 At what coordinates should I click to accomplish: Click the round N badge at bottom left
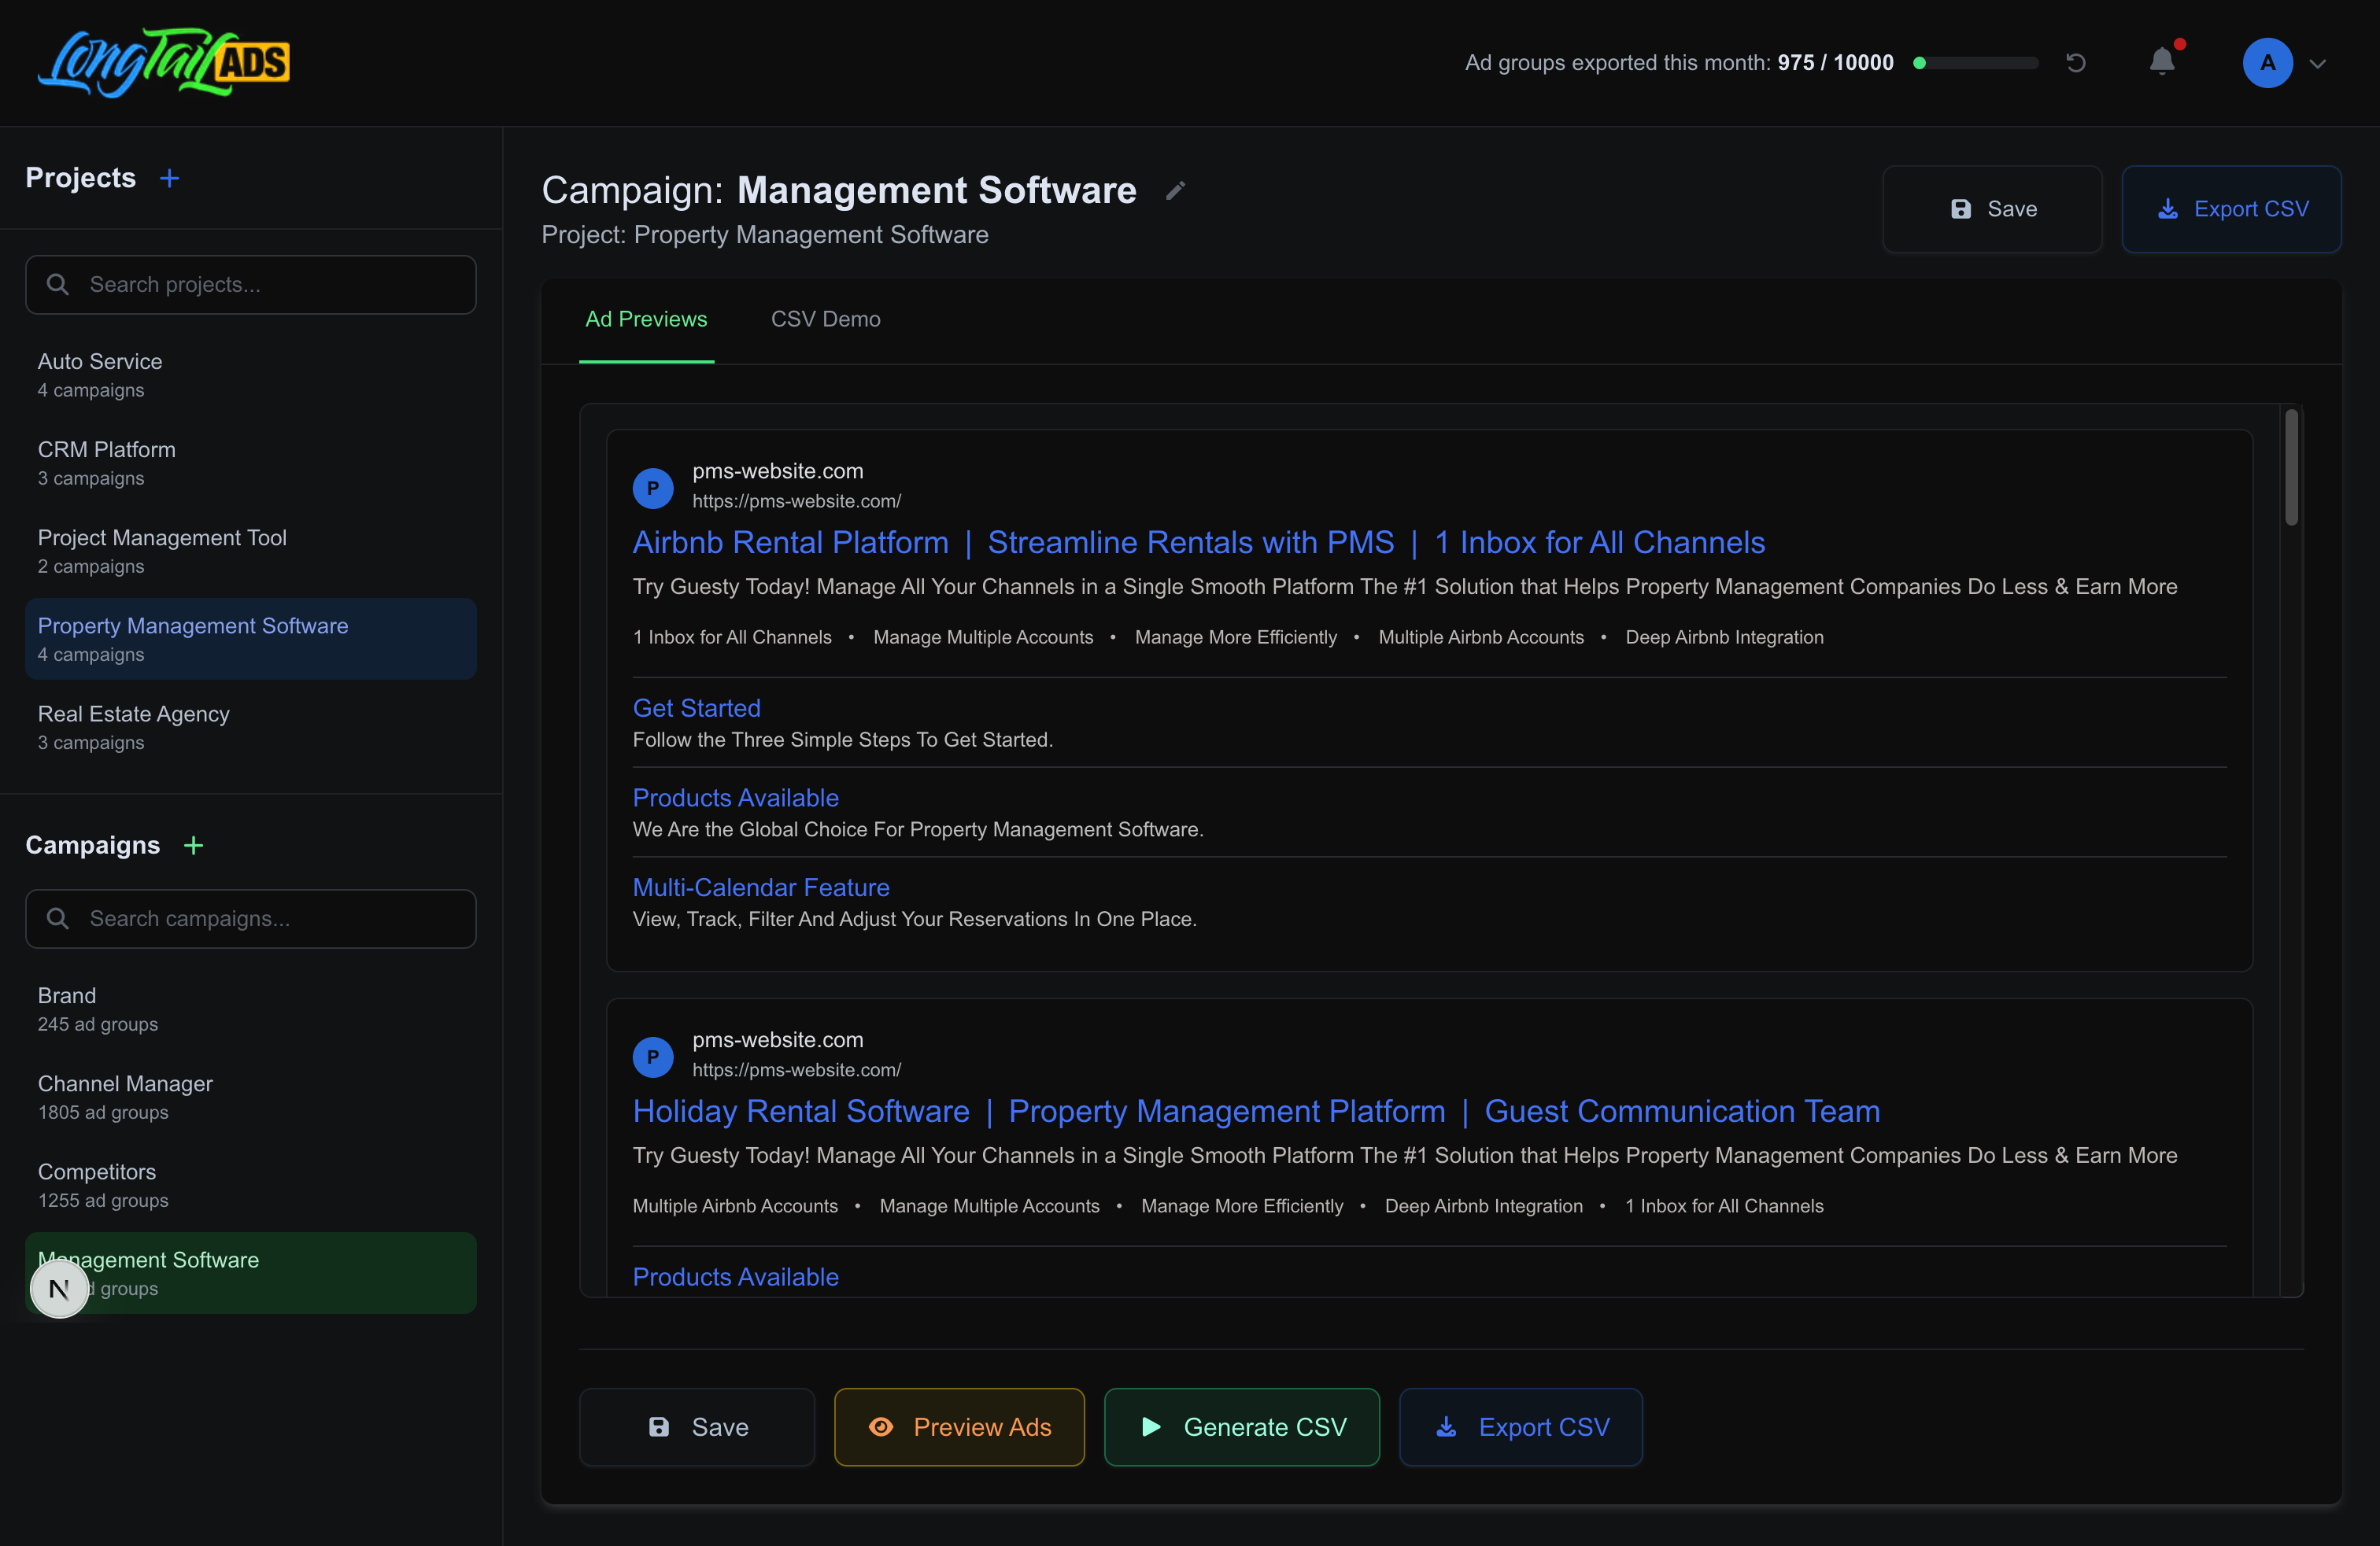(x=59, y=1290)
